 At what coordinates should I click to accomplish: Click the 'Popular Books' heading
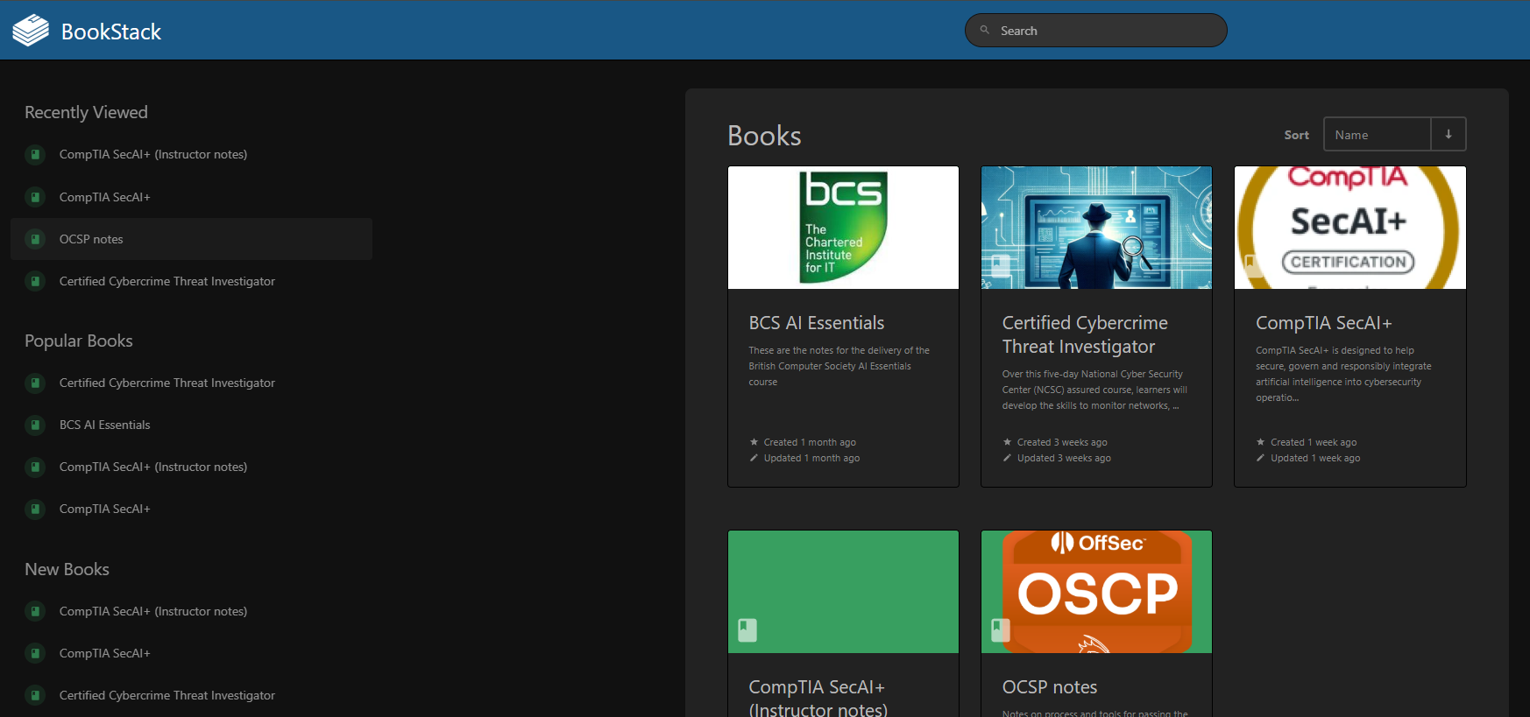tap(79, 341)
